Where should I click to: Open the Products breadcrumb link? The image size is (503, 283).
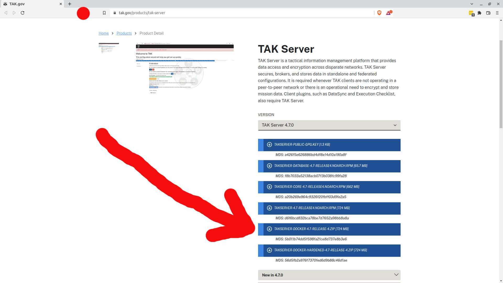click(x=124, y=33)
